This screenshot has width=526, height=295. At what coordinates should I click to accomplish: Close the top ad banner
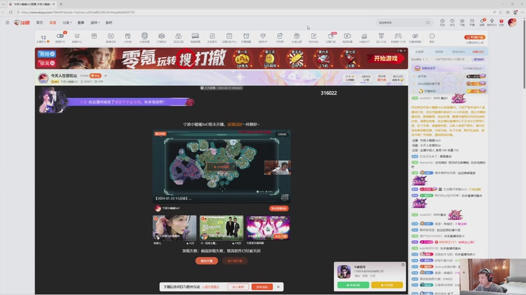pyautogui.click(x=405, y=51)
